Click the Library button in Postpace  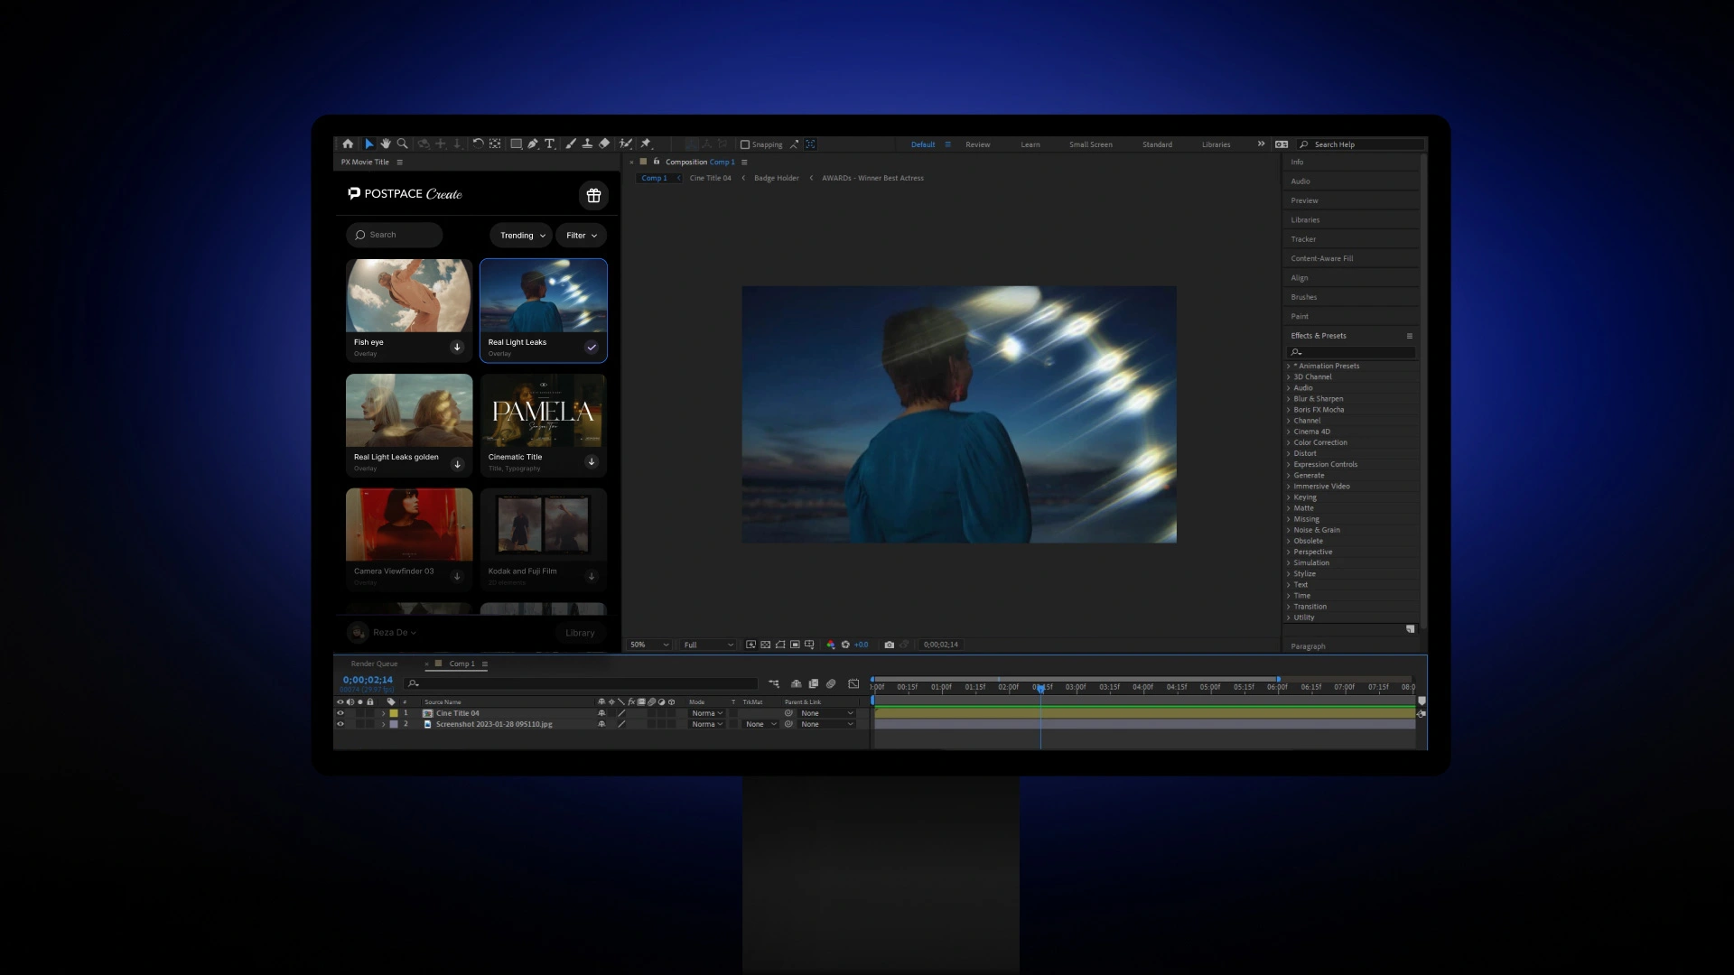pyautogui.click(x=580, y=633)
